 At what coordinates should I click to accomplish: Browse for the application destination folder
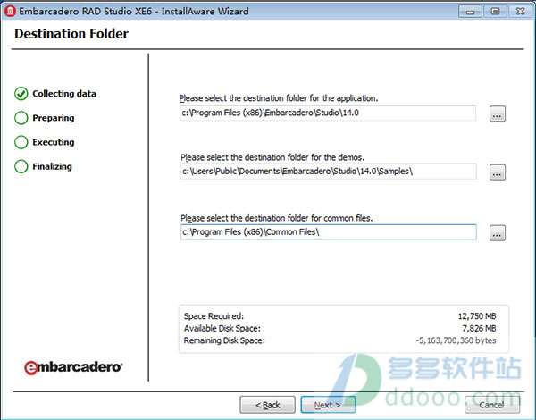coord(498,113)
